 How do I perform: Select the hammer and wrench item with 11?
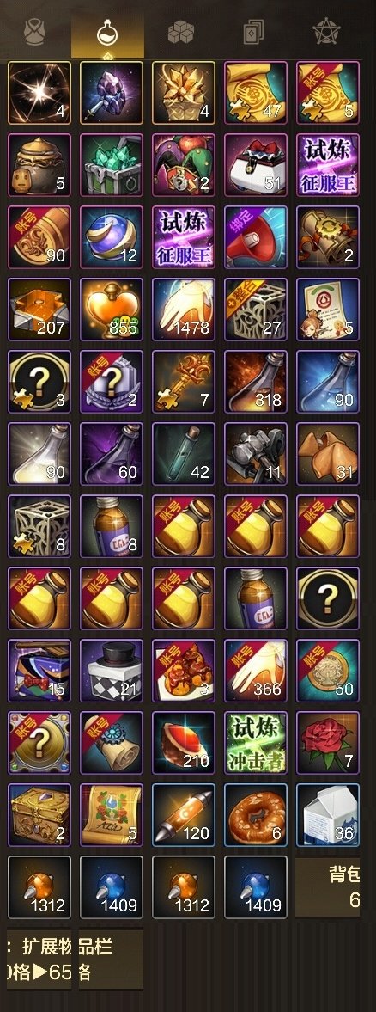coord(256,454)
